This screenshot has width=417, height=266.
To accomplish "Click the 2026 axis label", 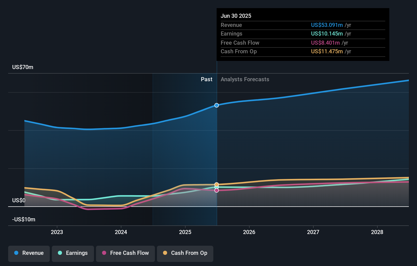I will (249, 232).
